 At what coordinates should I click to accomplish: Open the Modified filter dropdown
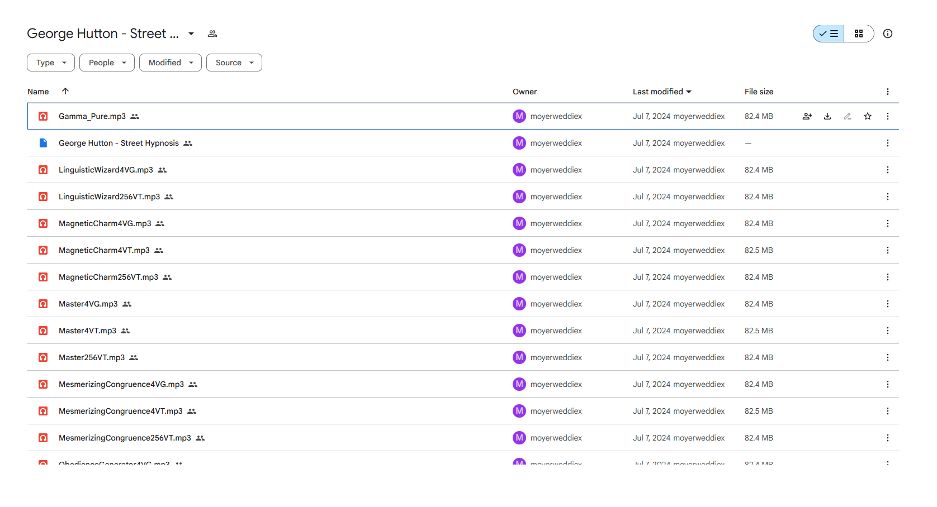171,63
